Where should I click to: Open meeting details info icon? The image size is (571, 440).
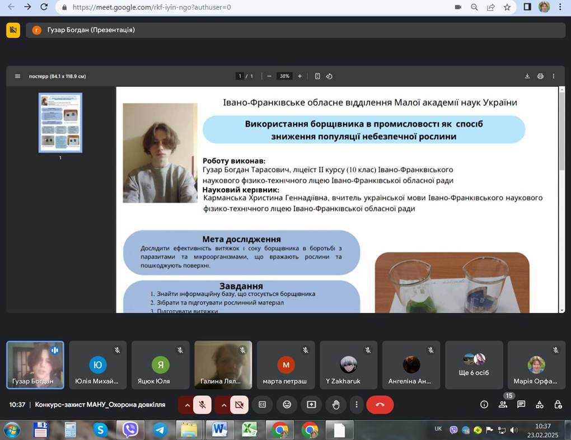[484, 405]
